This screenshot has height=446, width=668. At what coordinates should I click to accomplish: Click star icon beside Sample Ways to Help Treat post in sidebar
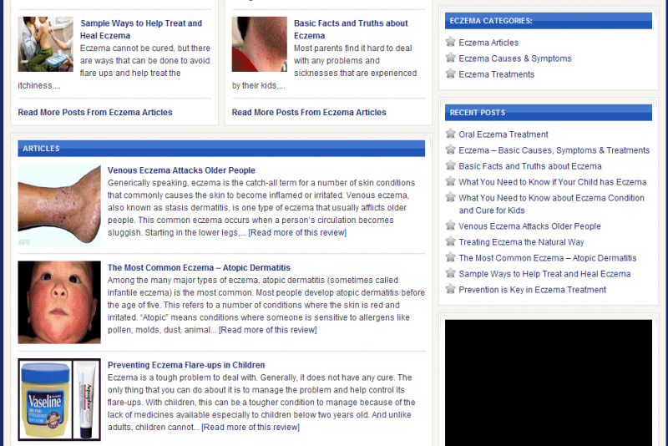coord(450,273)
